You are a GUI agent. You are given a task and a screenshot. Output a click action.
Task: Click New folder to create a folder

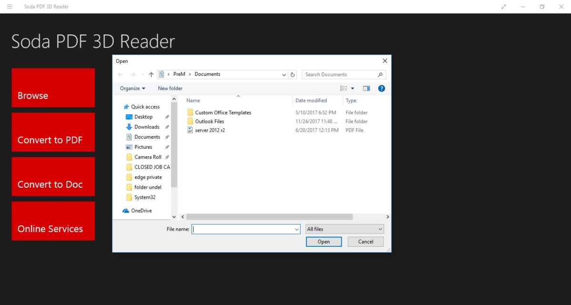pyautogui.click(x=170, y=88)
